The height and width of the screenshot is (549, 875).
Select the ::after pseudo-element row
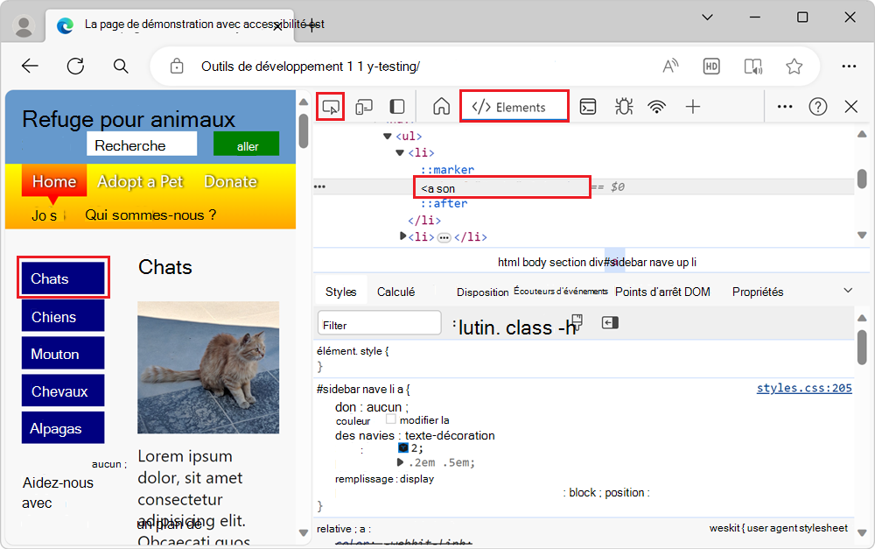point(444,203)
